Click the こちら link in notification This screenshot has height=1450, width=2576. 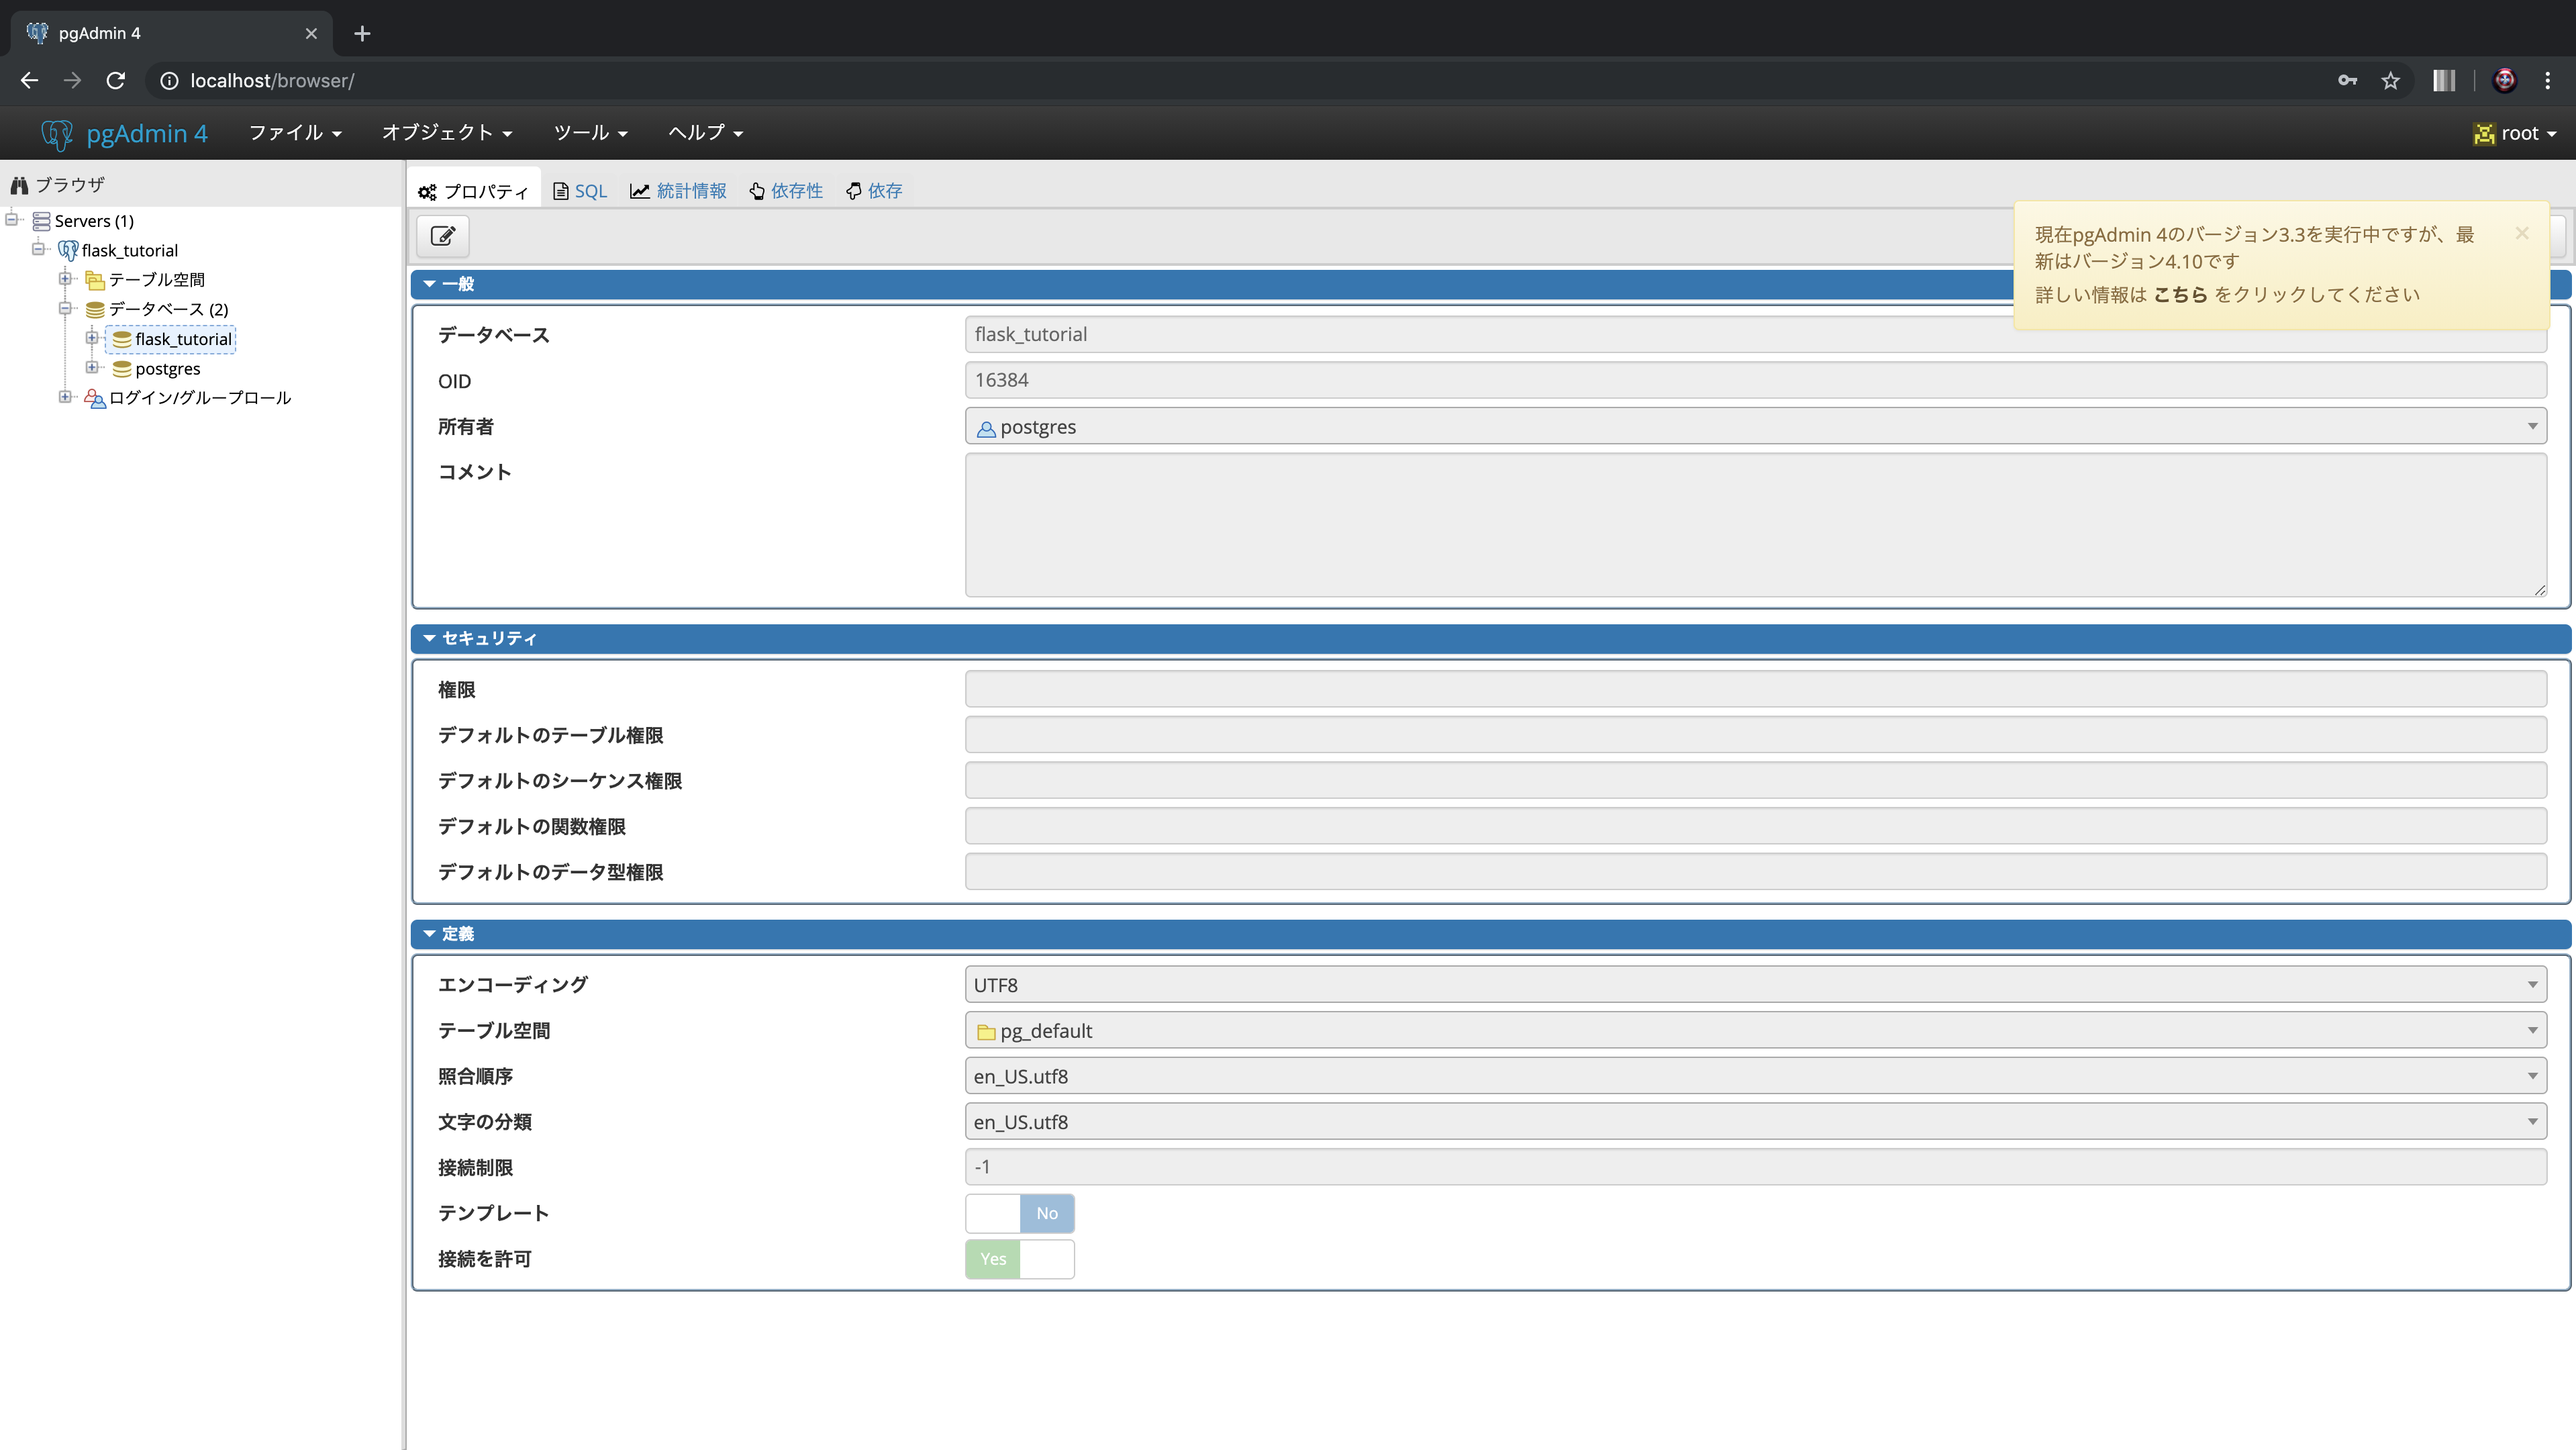2180,295
